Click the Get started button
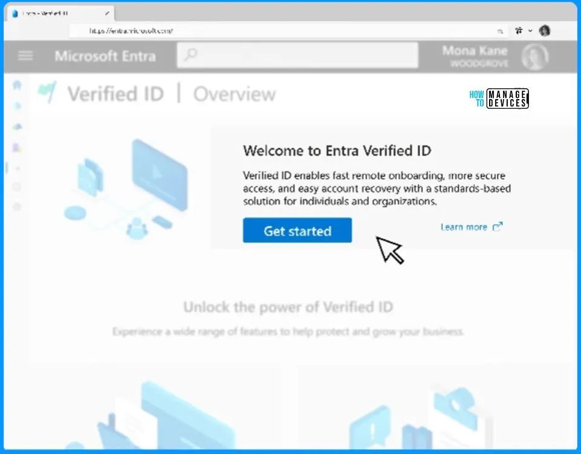This screenshot has width=581, height=454. 297,230
